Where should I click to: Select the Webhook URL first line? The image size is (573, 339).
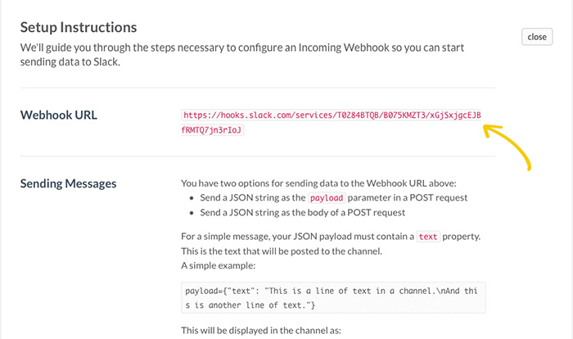tap(332, 115)
